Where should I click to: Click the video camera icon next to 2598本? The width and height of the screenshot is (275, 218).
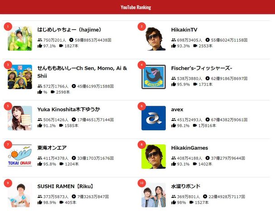pyautogui.click(x=53, y=92)
